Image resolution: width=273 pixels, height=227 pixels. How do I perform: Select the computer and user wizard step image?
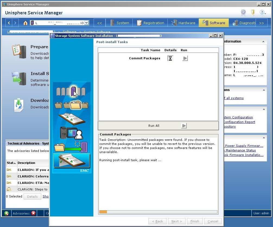coord(71,133)
